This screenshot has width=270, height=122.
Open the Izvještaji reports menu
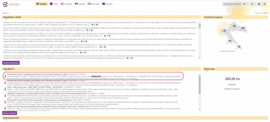[x=66, y=4]
